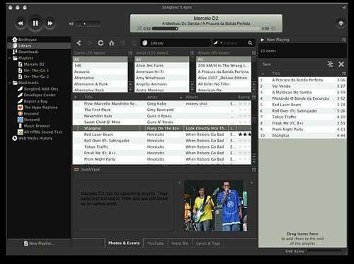Toggle repeat beside the total time
Image resolution: width=354 pixels, height=264 pixels.
pos(273,28)
